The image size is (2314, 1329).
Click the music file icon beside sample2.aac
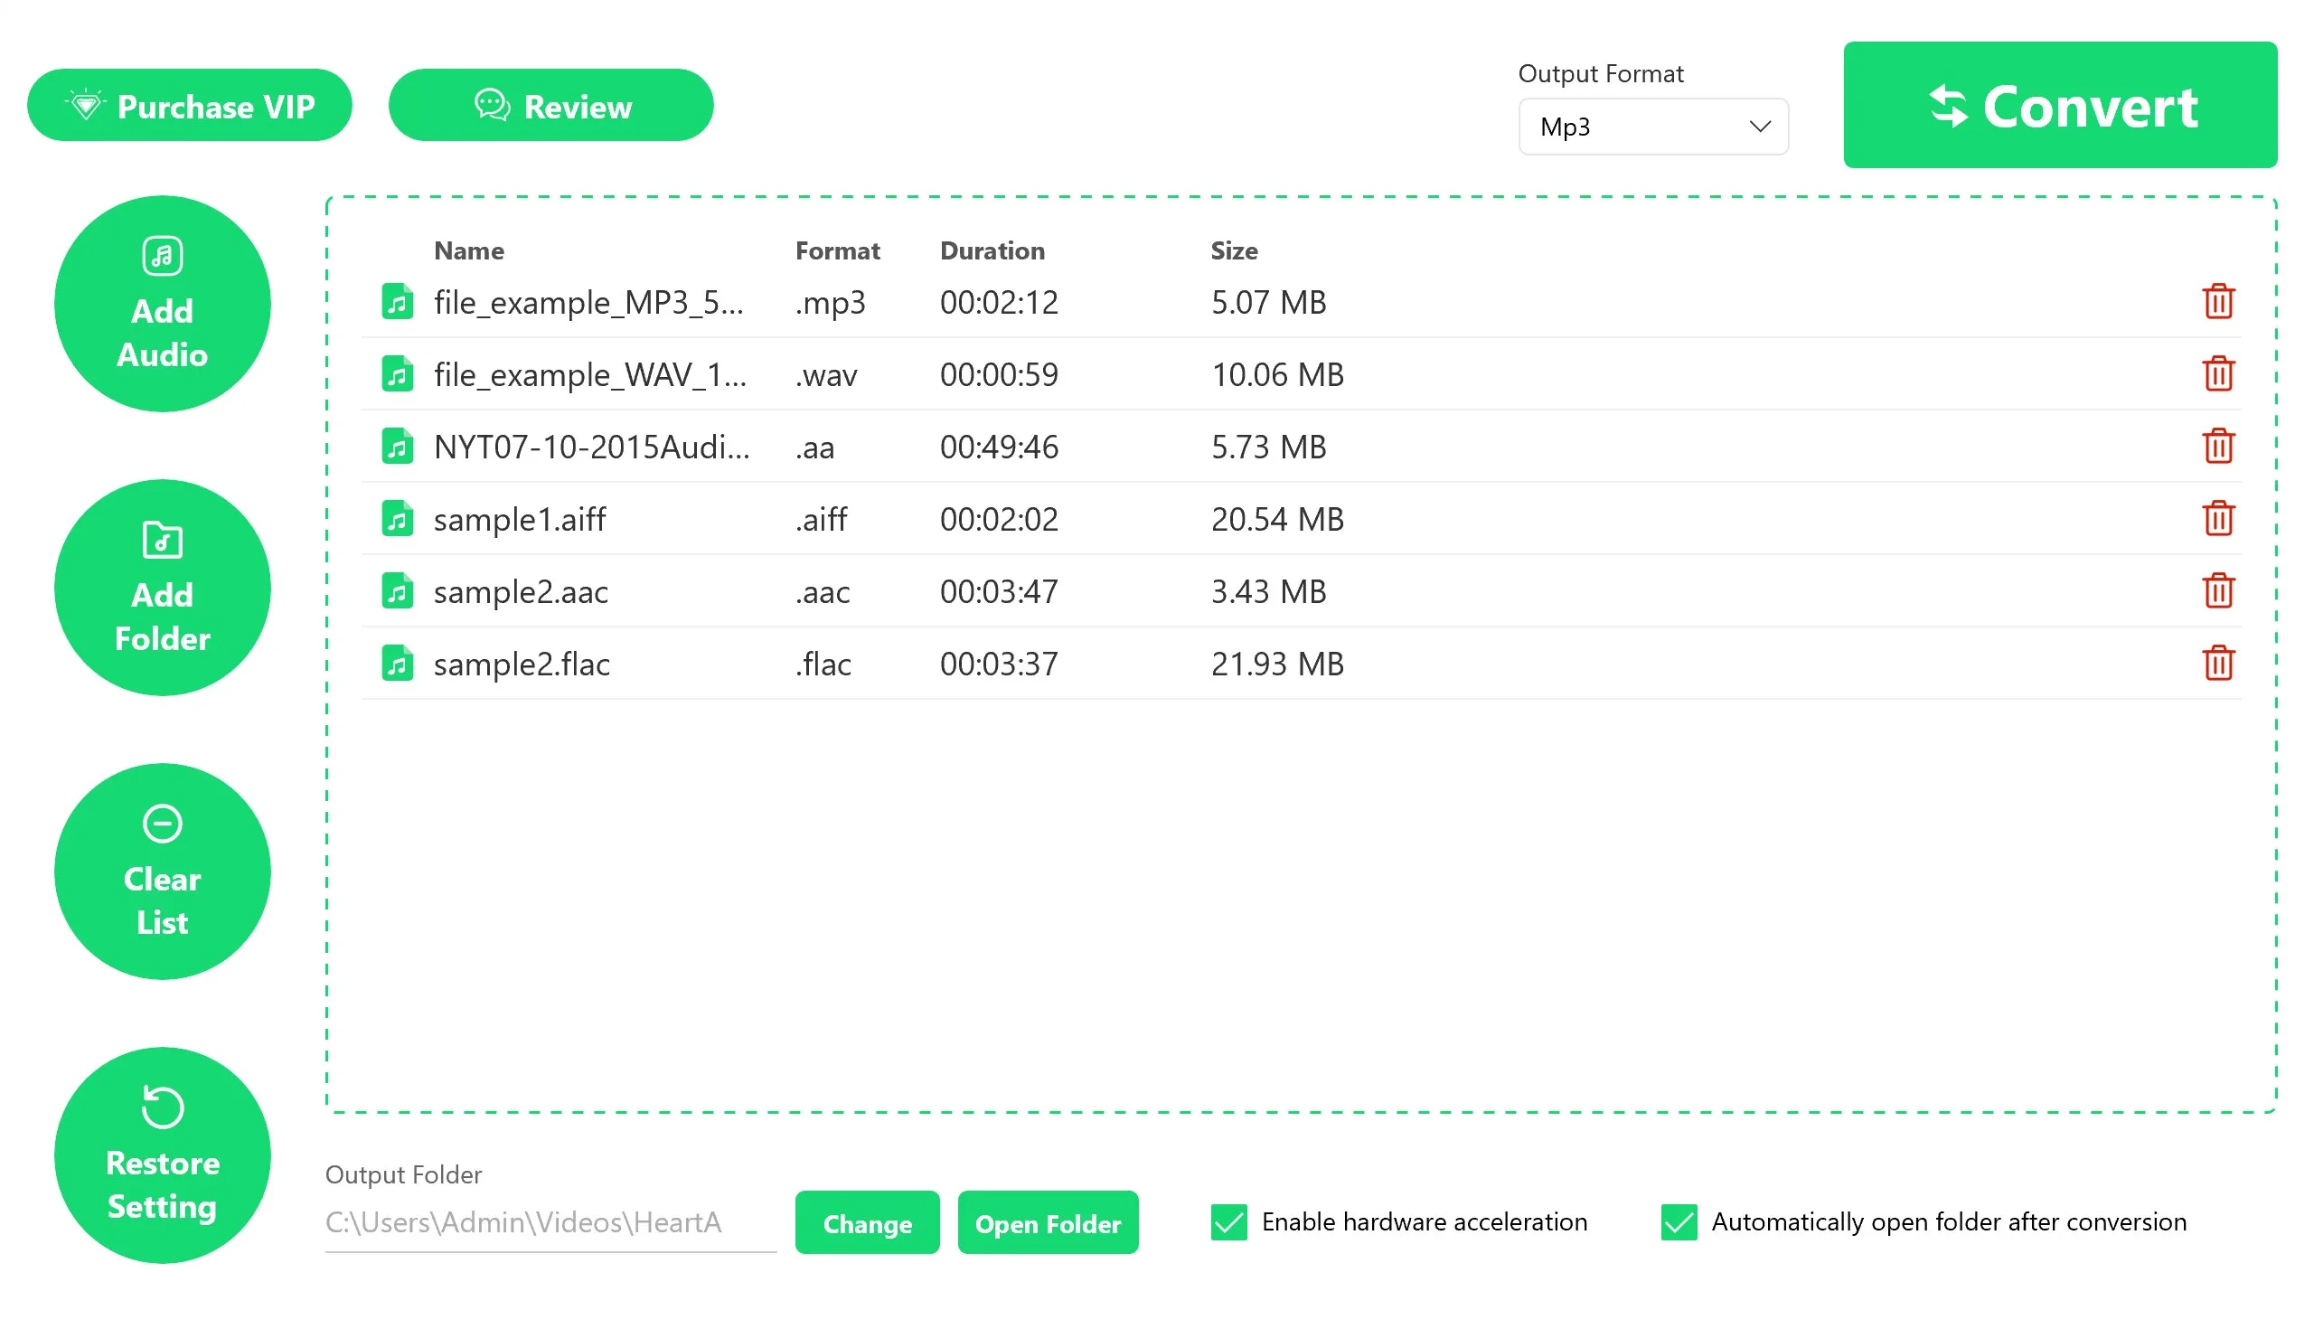397,590
